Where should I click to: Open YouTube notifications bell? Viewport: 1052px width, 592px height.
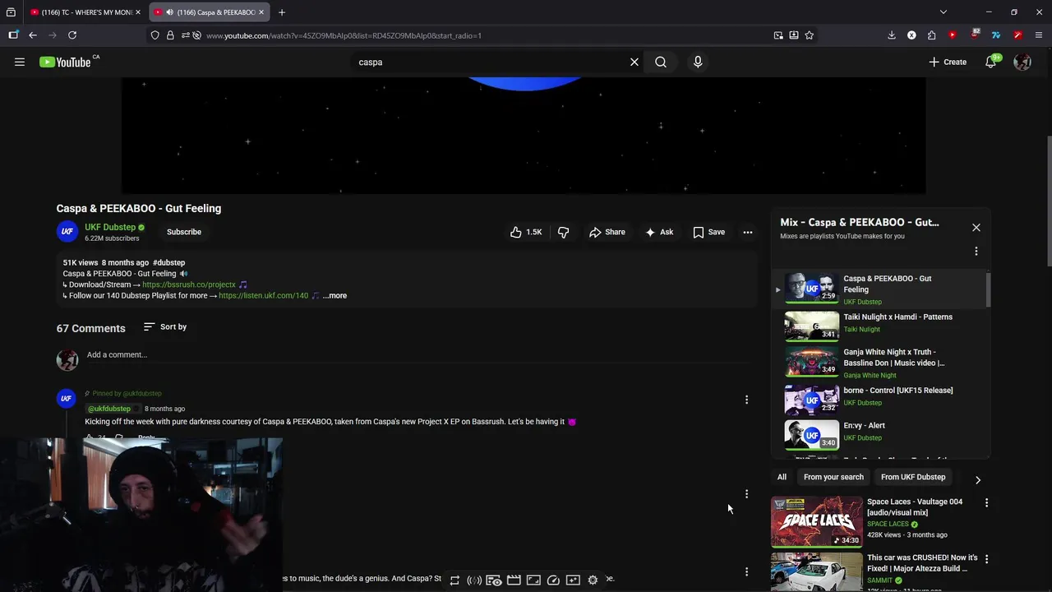[991, 62]
